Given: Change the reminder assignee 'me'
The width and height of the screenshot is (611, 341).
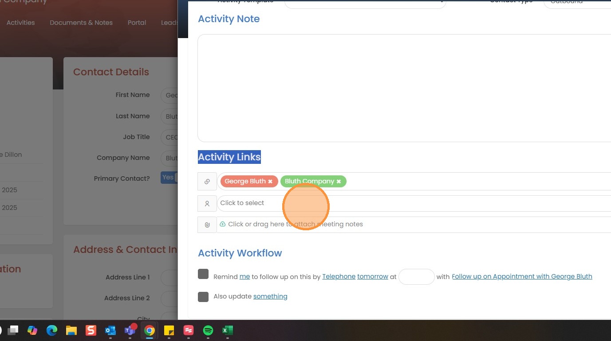Looking at the screenshot, I should click(x=244, y=276).
